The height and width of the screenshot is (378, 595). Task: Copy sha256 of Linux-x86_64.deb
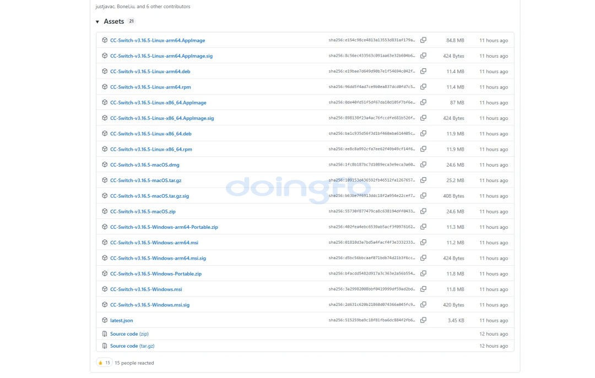423,133
